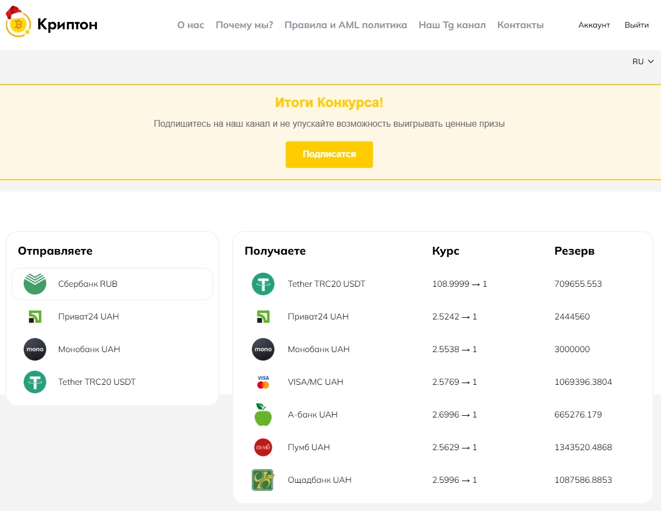Open the RU language dropdown

(643, 61)
